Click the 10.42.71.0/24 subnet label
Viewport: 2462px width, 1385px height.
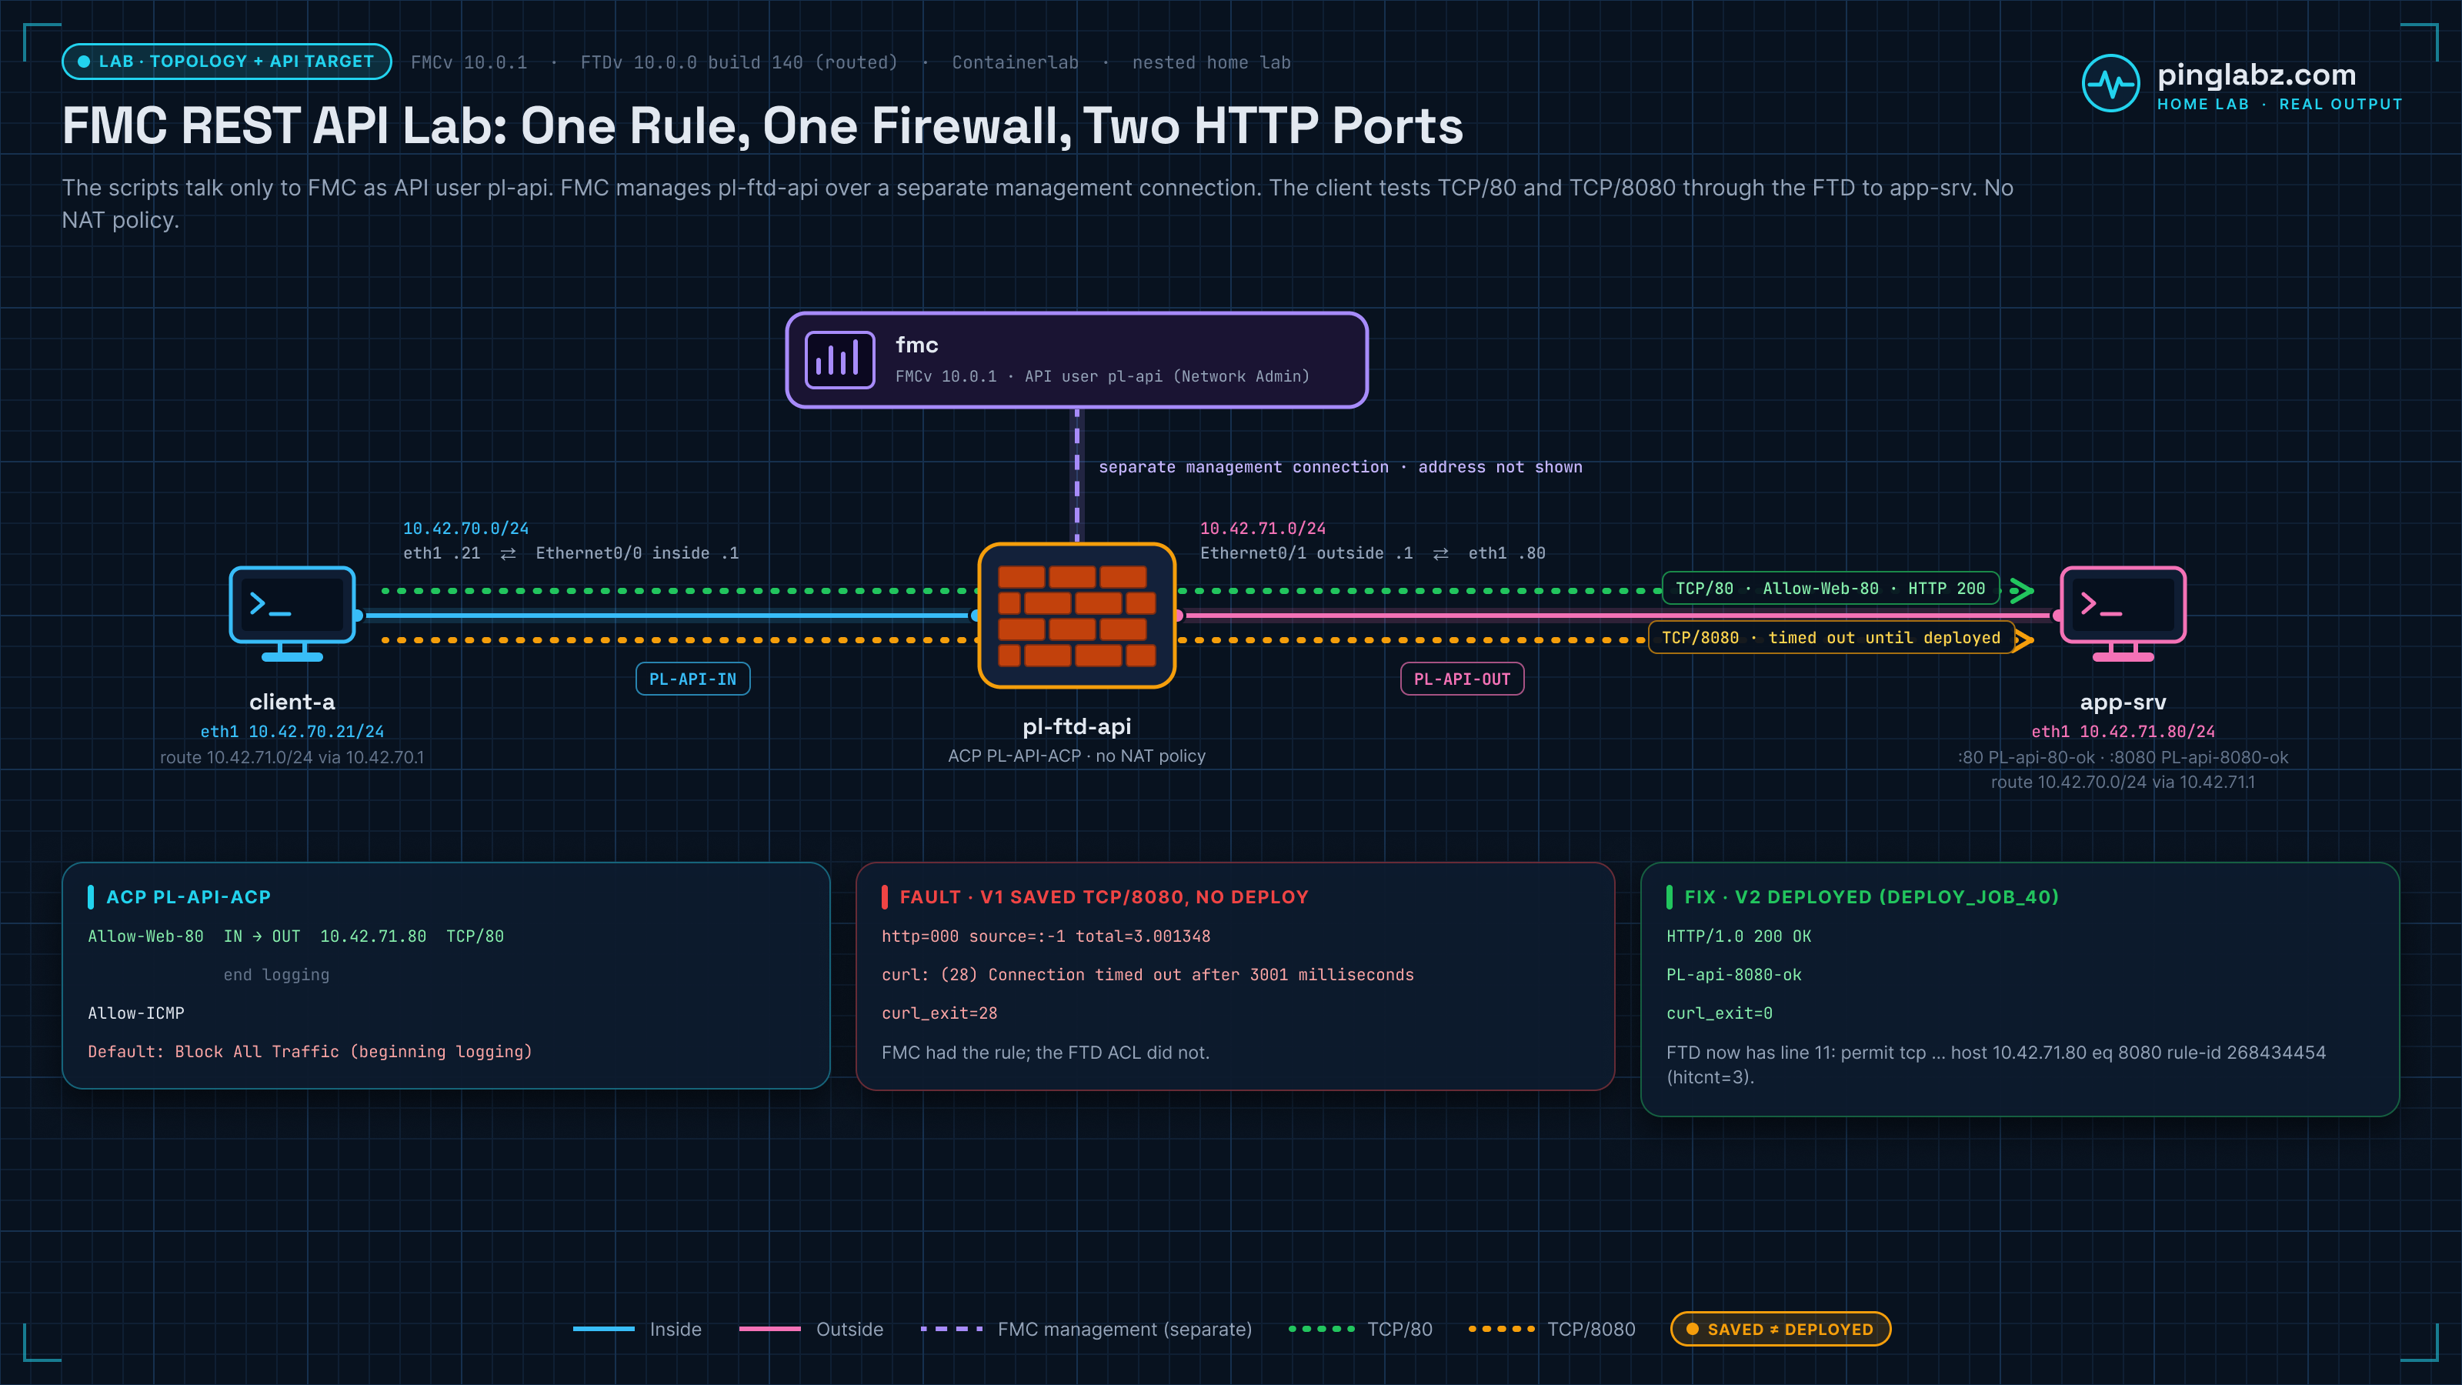coord(1263,529)
